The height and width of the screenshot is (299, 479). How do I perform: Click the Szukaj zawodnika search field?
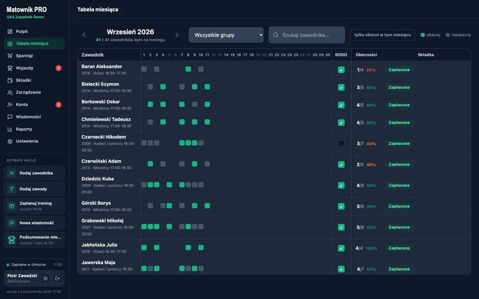point(307,35)
